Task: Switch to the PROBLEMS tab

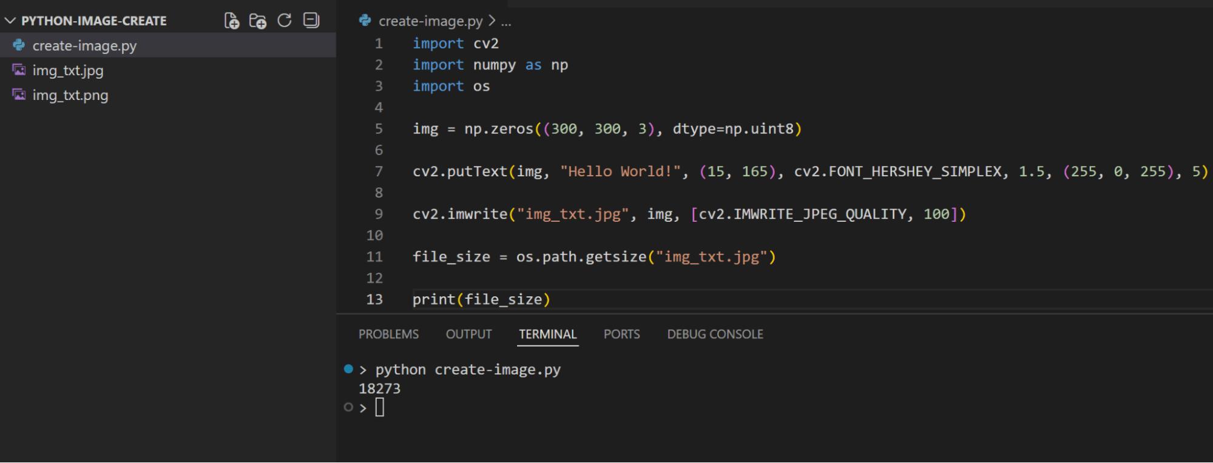Action: (388, 335)
